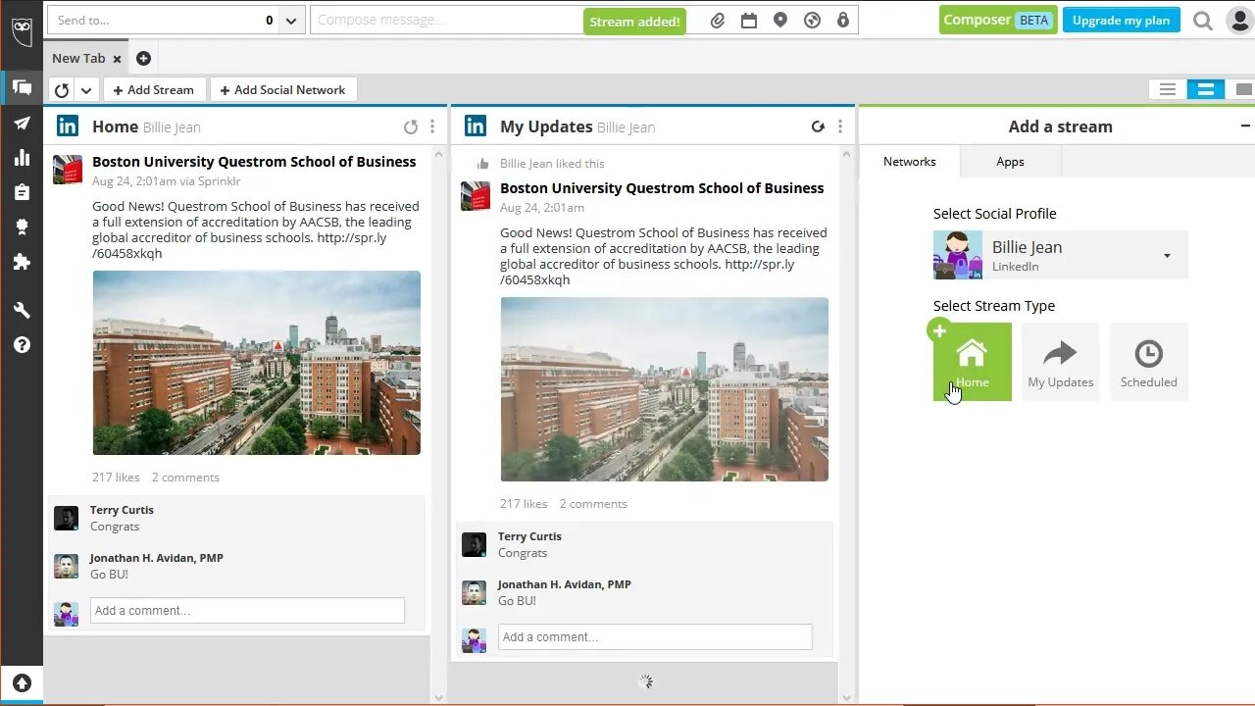
Task: Open Campaigns badge icon in sidebar
Action: [22, 227]
